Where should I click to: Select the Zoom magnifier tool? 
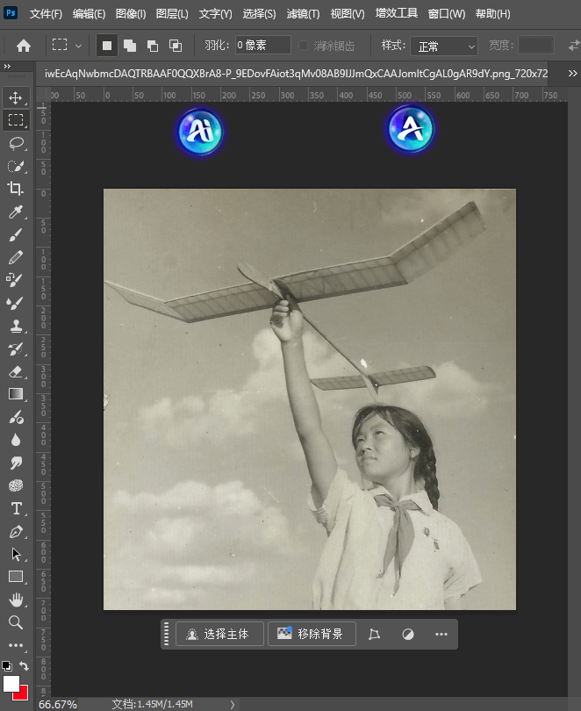[x=16, y=622]
